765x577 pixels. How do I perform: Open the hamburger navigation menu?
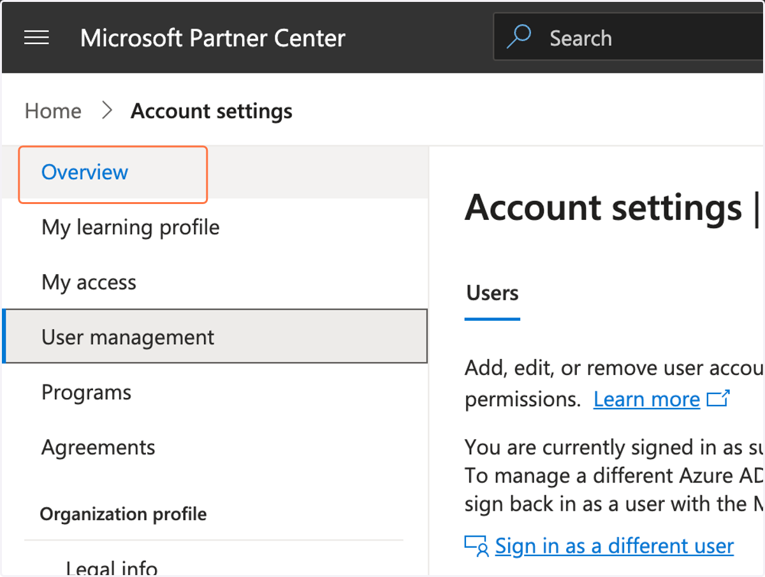[x=36, y=38]
